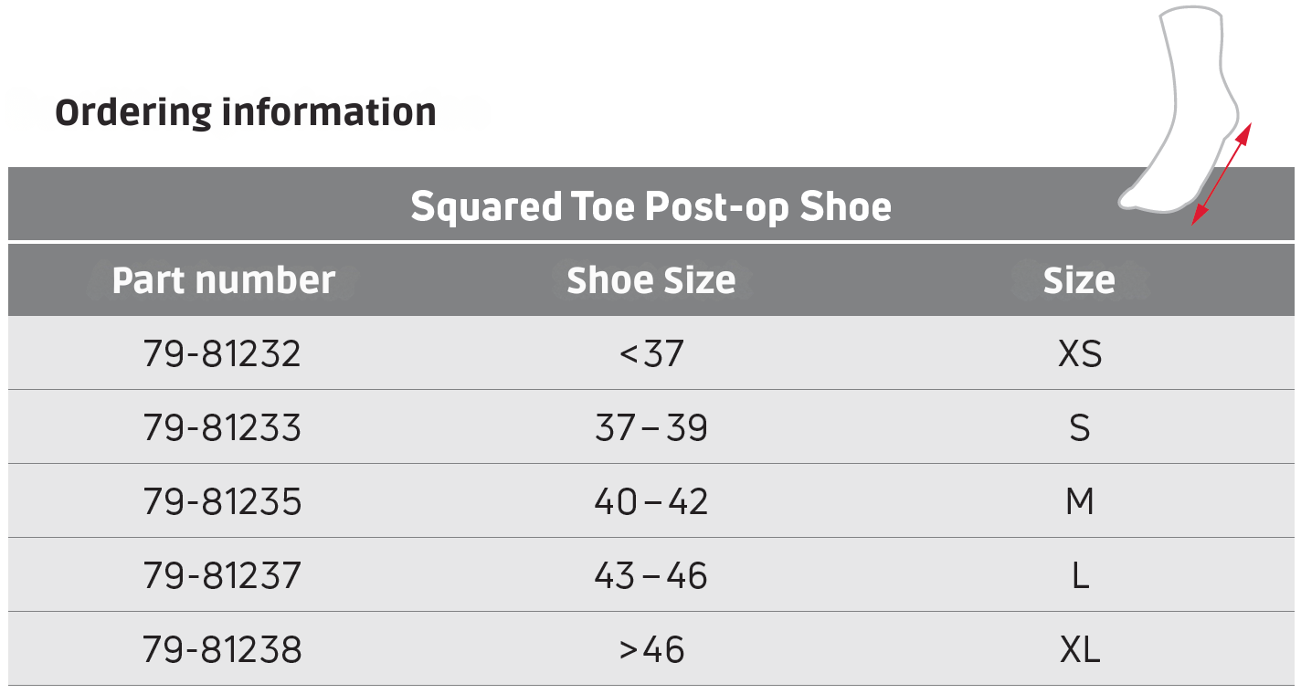The image size is (1301, 694).
Task: Click the >46 shoe size cell
Action: [650, 649]
